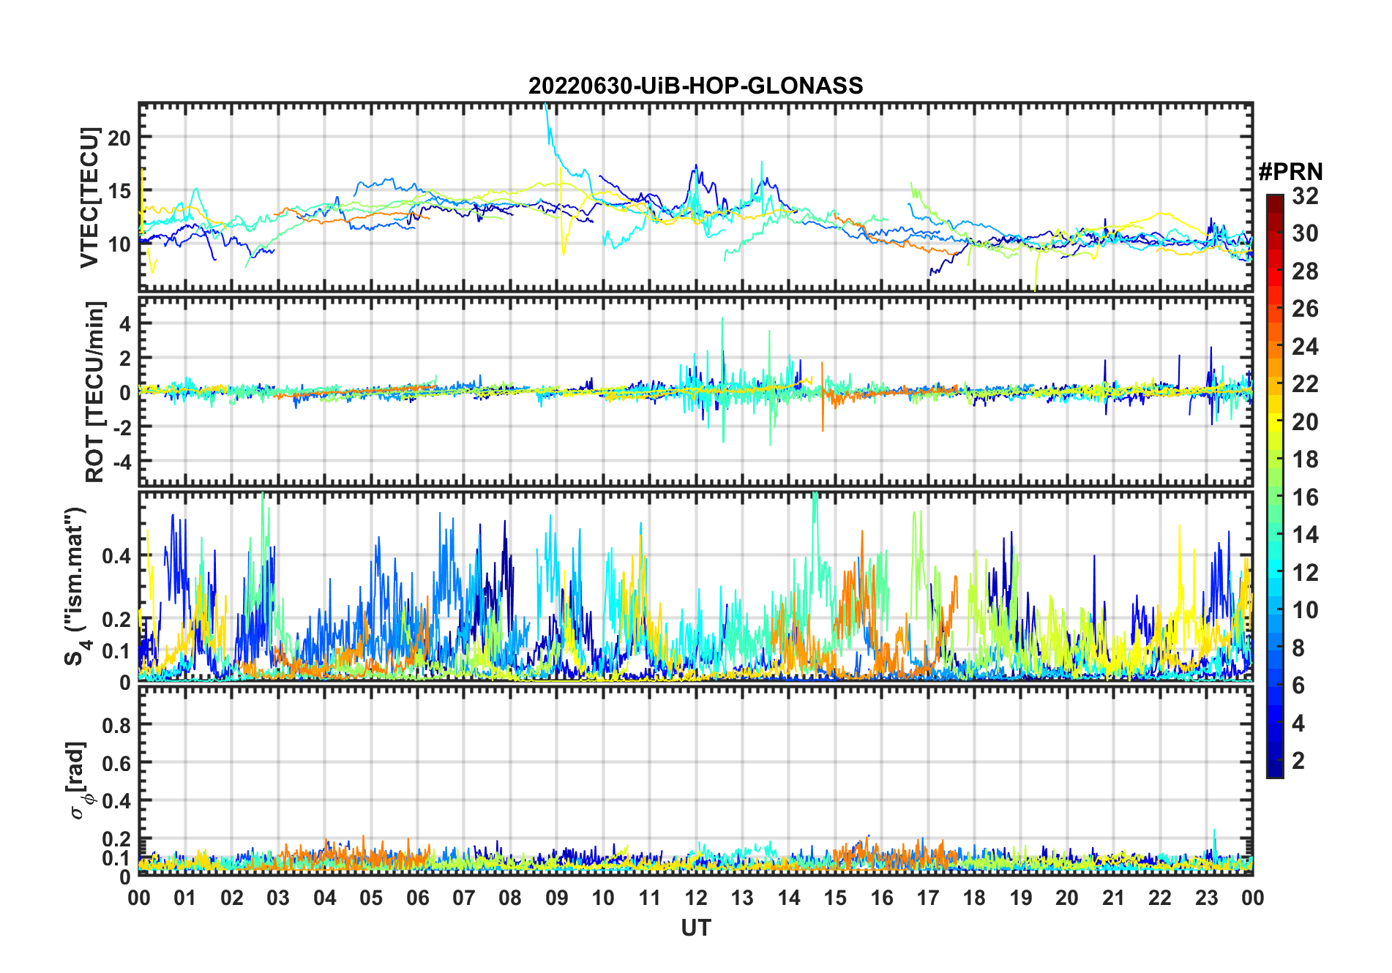Click colorbar tick label 26
Screen dimensions: 1392x973
click(x=1305, y=309)
